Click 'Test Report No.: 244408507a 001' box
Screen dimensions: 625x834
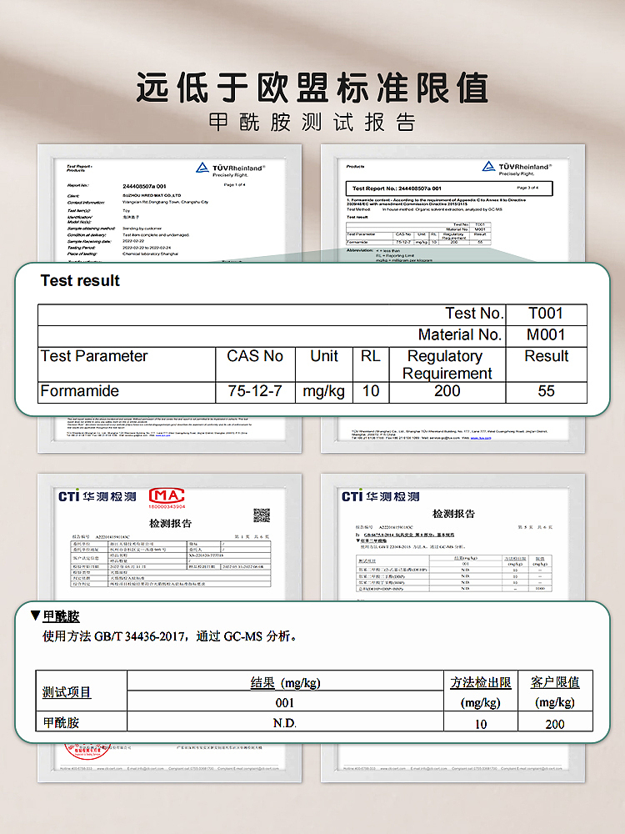click(x=450, y=188)
